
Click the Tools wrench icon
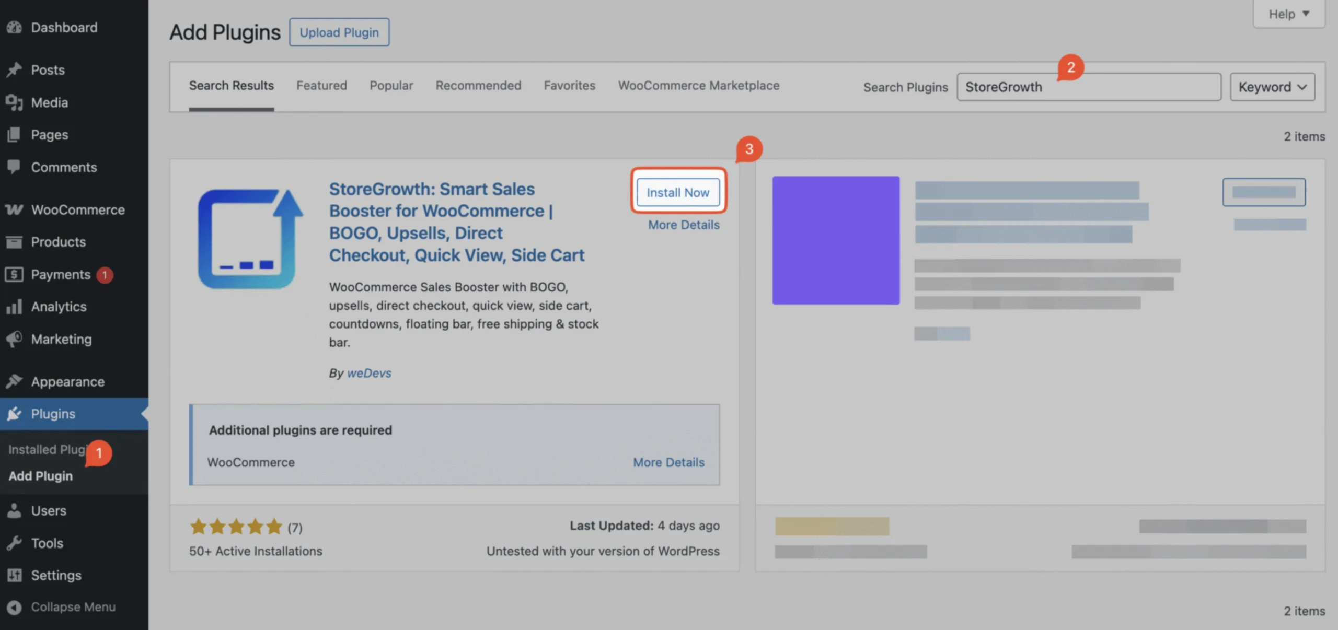14,543
